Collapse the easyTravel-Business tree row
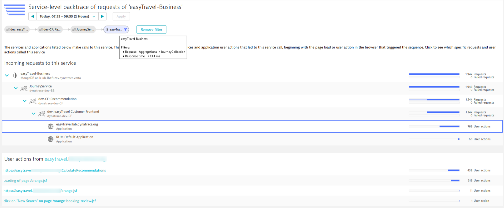This screenshot has width=504, height=208. [x=7, y=76]
